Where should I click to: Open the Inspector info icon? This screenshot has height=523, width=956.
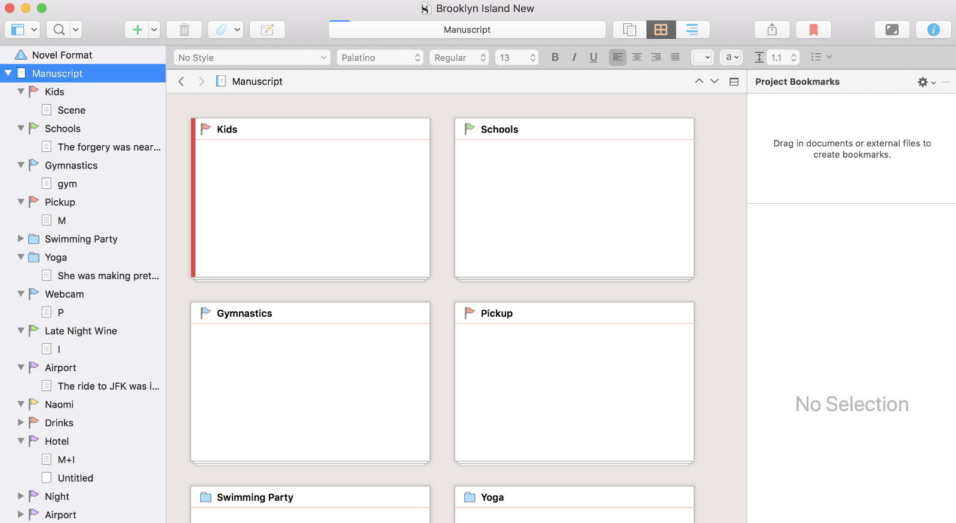(x=933, y=30)
